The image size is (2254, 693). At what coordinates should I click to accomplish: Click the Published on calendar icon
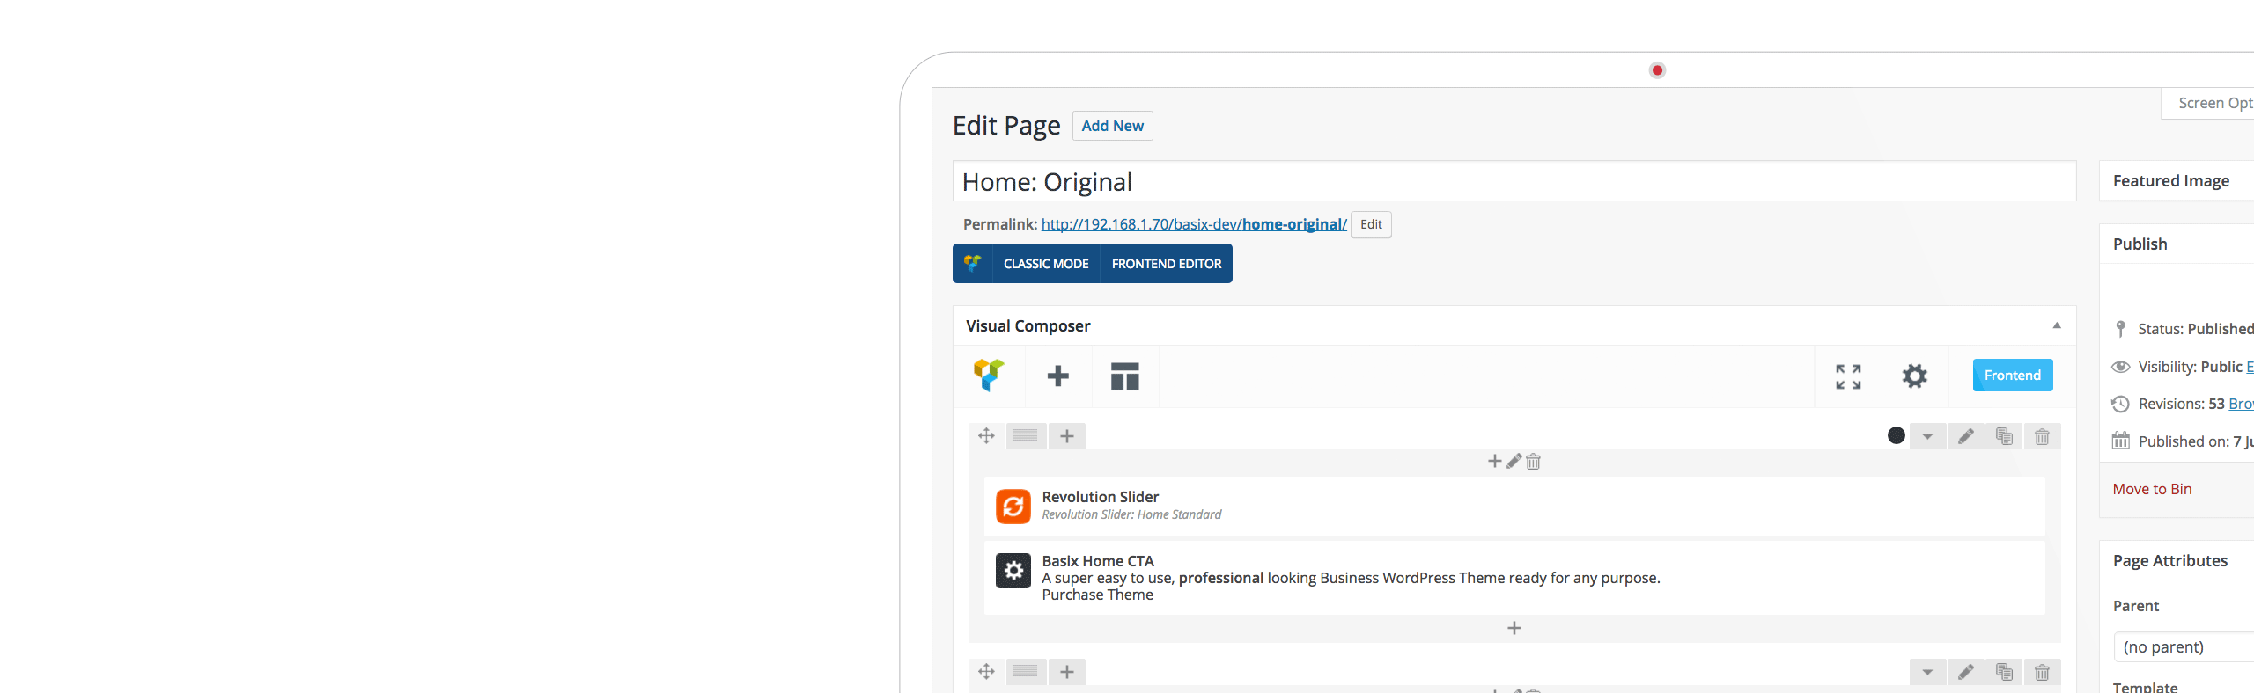coord(2120,441)
